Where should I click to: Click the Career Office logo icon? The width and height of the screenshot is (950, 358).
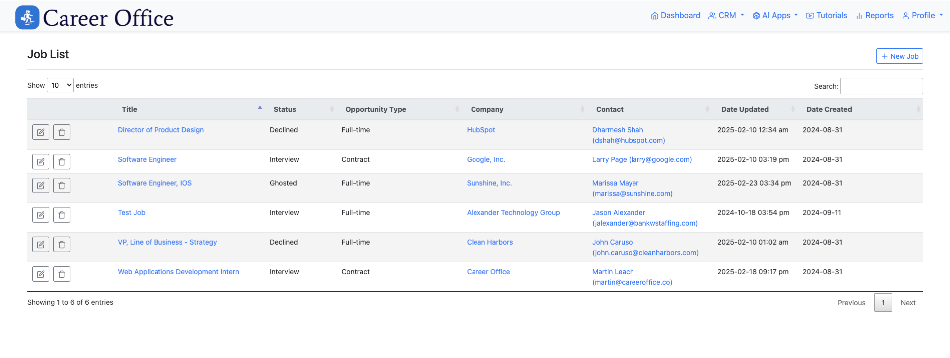(x=27, y=18)
